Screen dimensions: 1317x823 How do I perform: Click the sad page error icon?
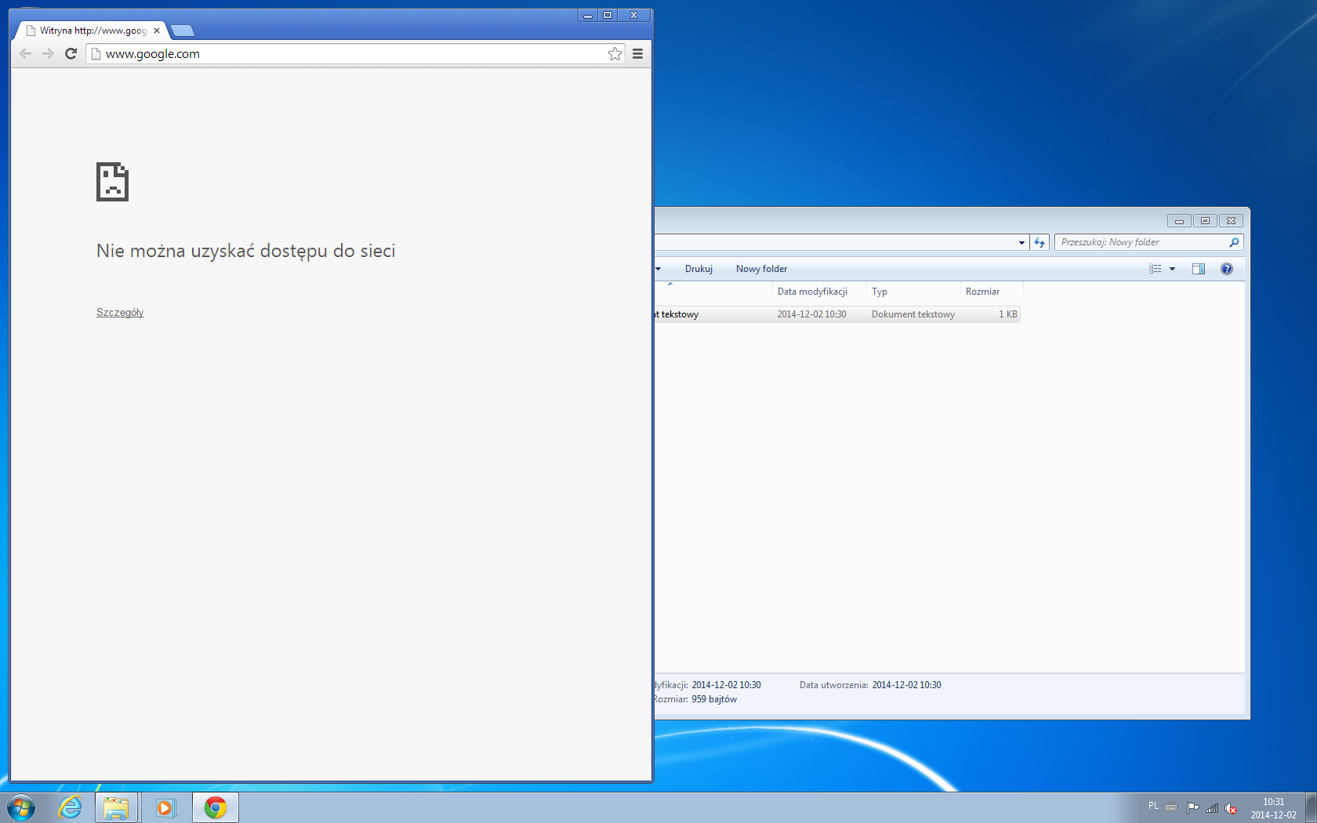[112, 182]
